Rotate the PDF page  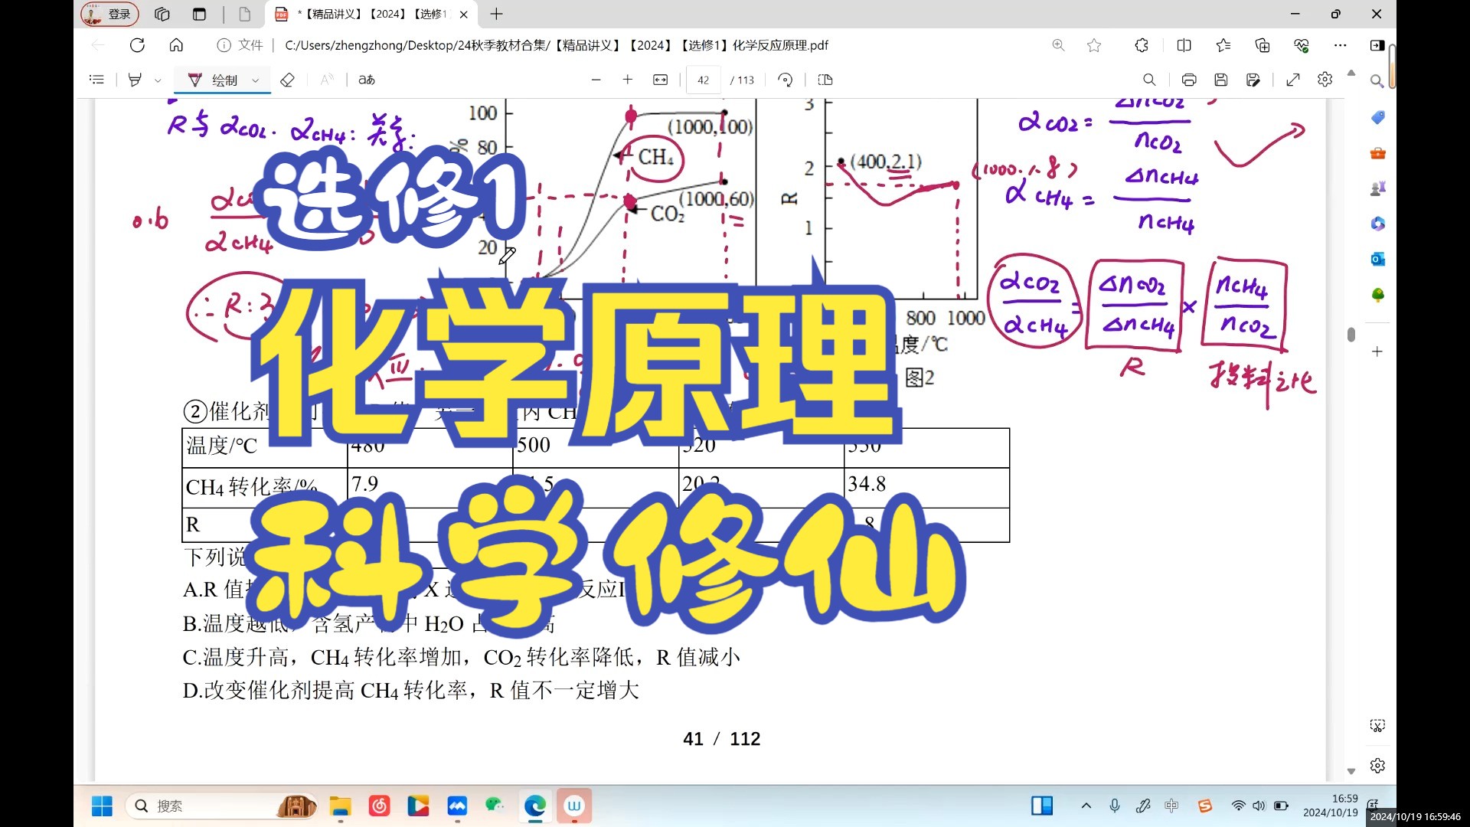pyautogui.click(x=786, y=80)
